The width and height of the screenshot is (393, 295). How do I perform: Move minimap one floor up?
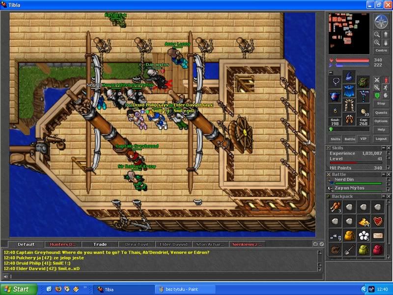coord(386,34)
